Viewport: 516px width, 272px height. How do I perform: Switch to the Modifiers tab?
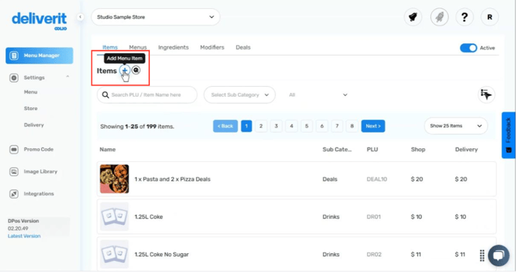coord(212,47)
